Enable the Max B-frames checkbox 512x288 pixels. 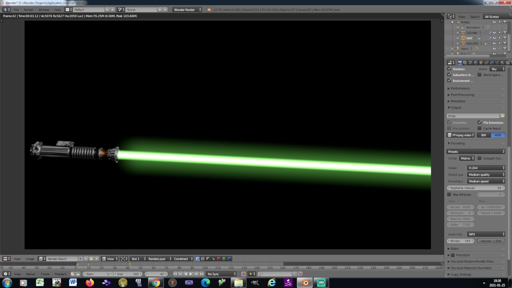[449, 194]
